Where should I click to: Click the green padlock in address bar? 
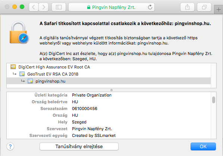point(89,7)
